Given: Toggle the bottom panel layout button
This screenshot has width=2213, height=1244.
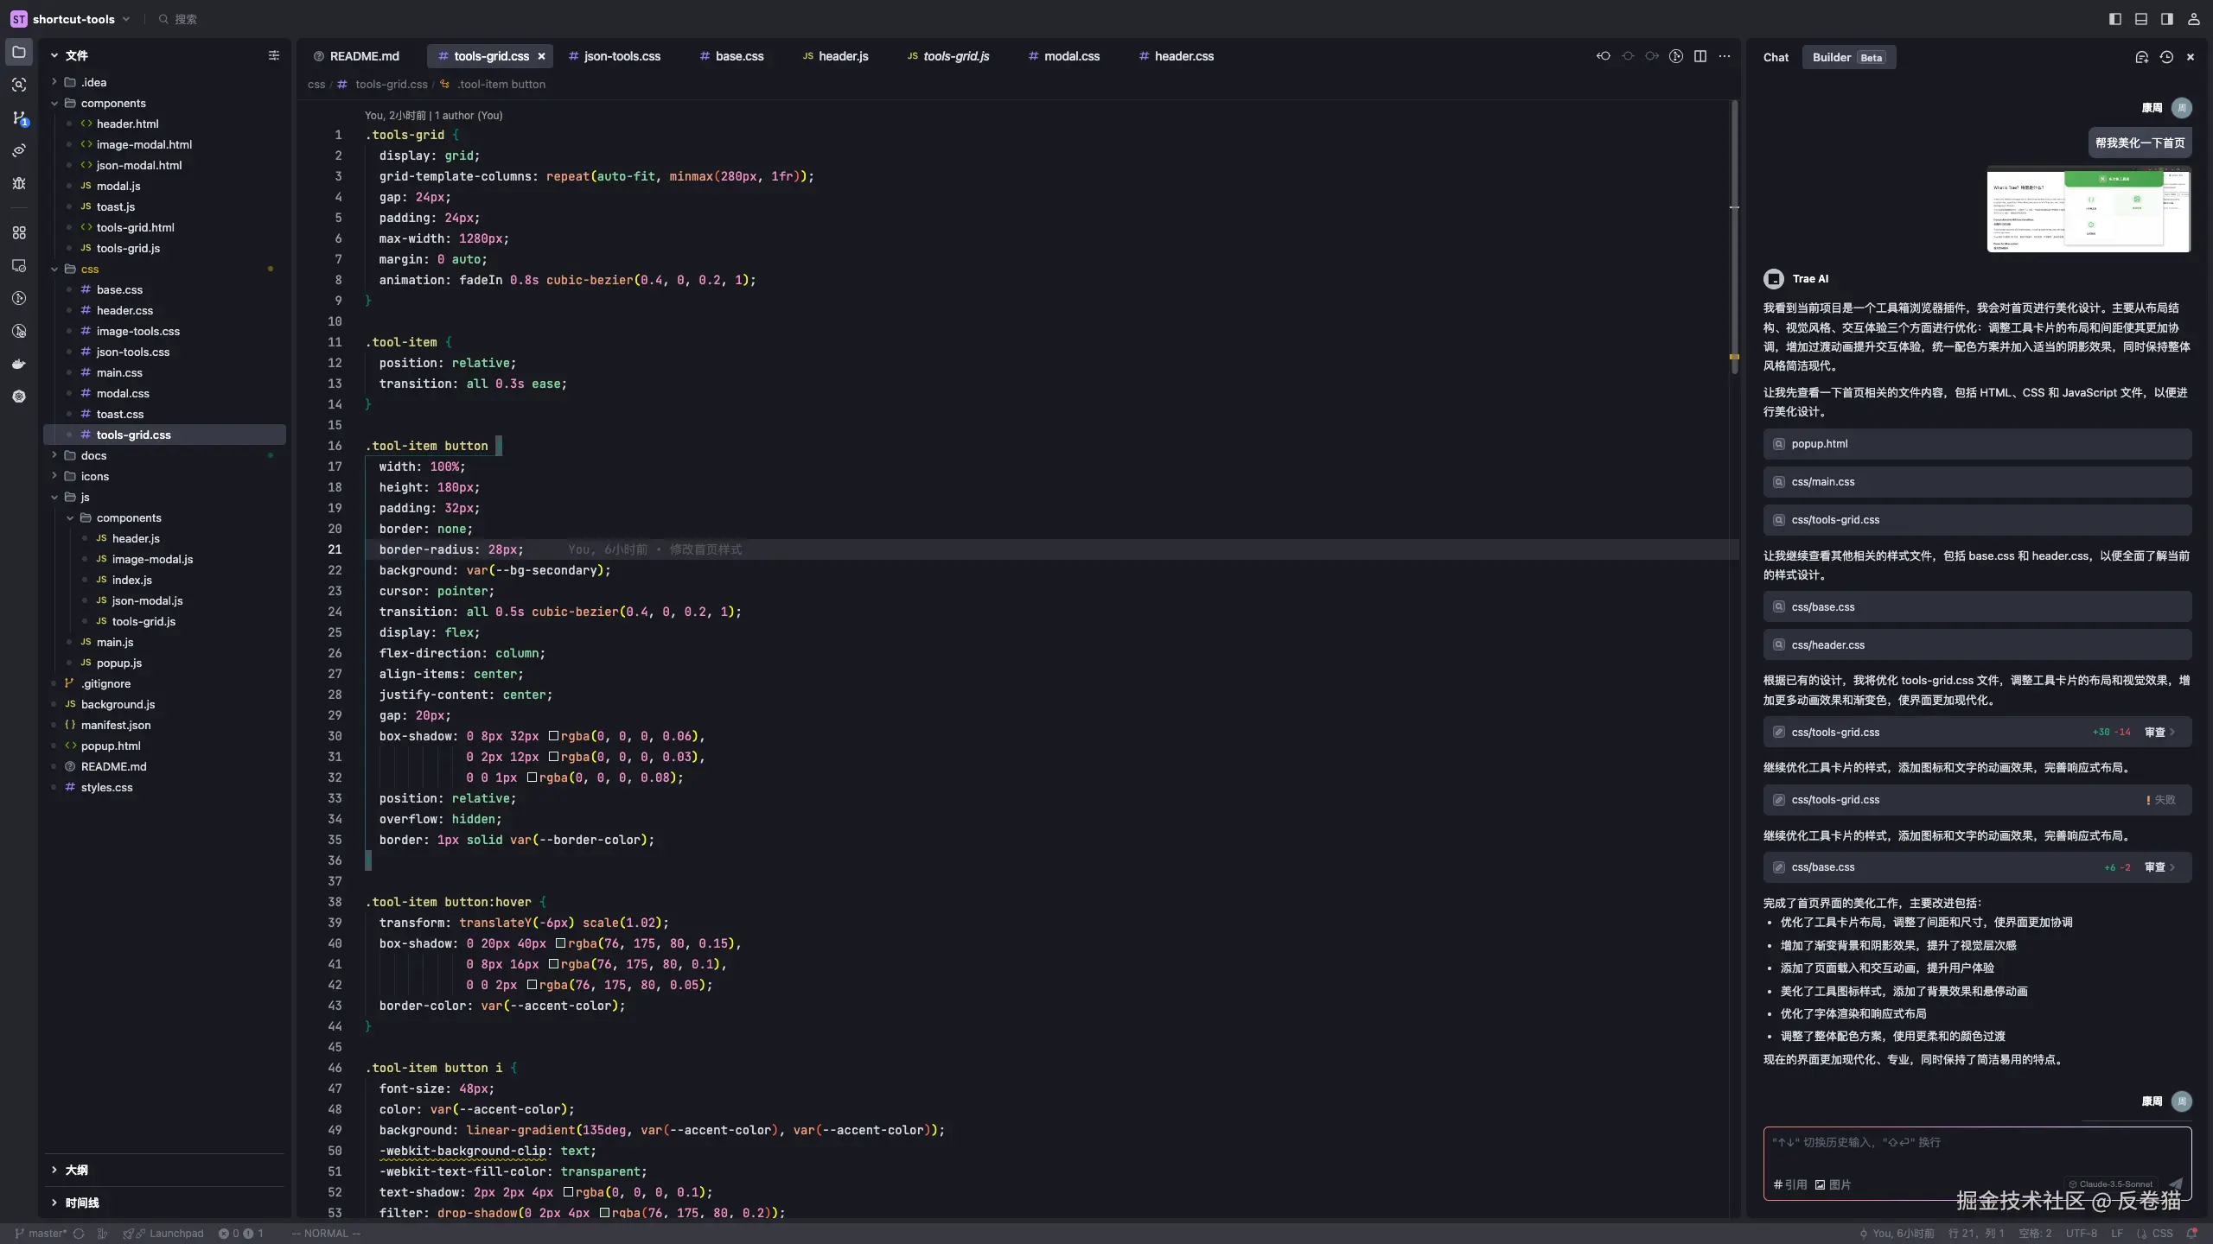Looking at the screenshot, I should (2141, 19).
